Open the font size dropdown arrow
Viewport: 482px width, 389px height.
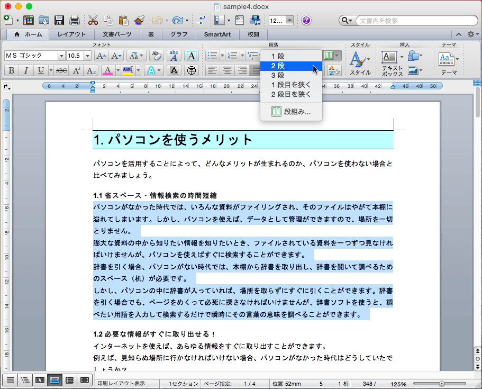(88, 56)
